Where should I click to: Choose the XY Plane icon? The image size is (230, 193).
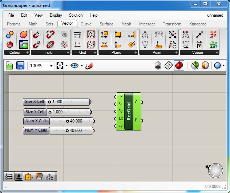click(x=104, y=45)
